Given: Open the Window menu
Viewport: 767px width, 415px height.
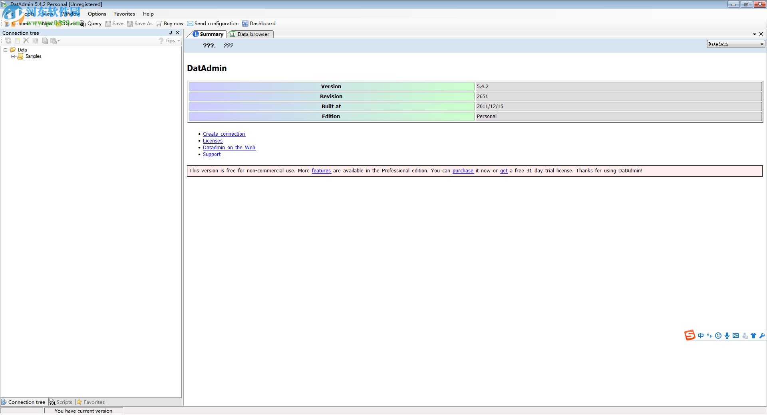Looking at the screenshot, I should [70, 14].
